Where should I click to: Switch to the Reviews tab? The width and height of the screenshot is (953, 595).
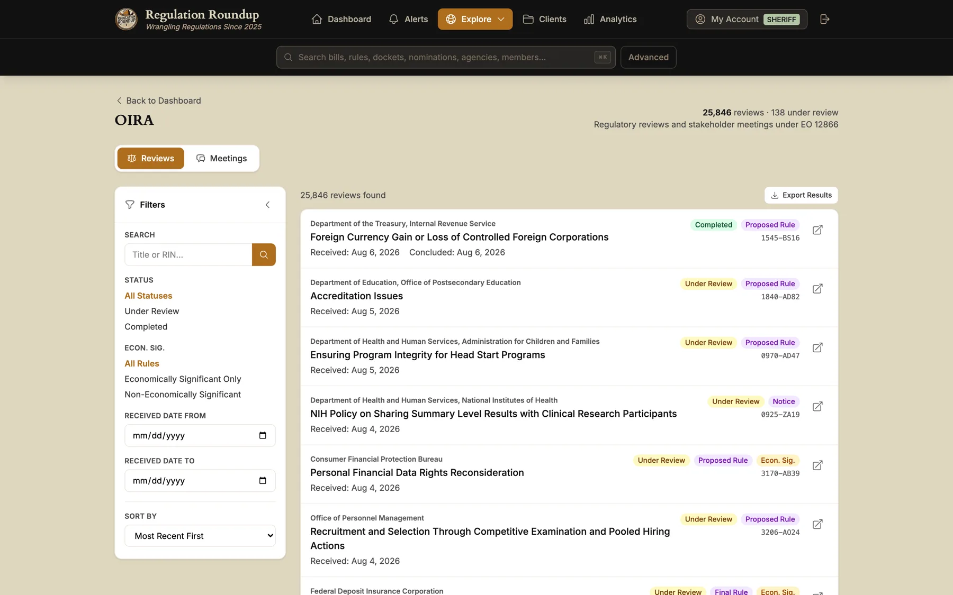[x=150, y=158]
